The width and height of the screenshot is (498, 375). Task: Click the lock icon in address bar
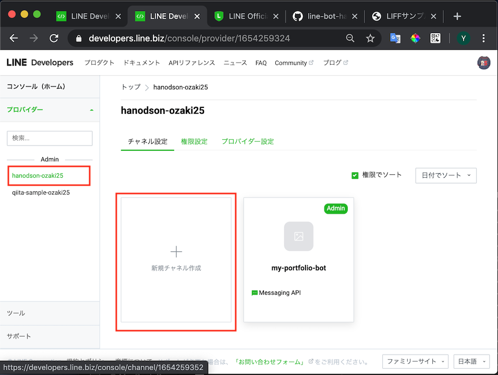tap(79, 39)
